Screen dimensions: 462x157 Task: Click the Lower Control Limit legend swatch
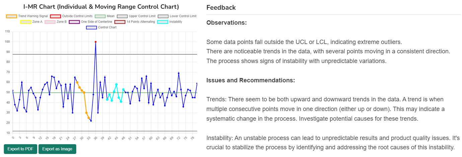(163, 16)
